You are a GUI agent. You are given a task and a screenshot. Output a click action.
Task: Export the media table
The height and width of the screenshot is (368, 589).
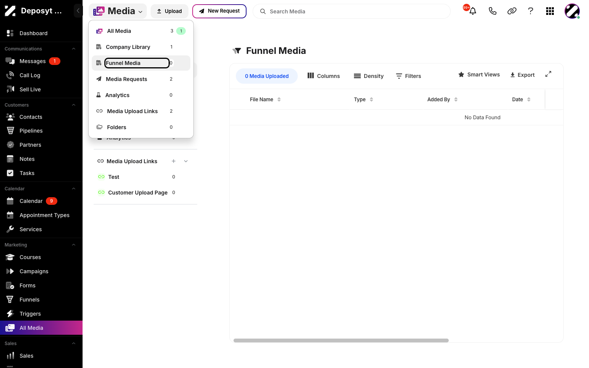coord(522,75)
